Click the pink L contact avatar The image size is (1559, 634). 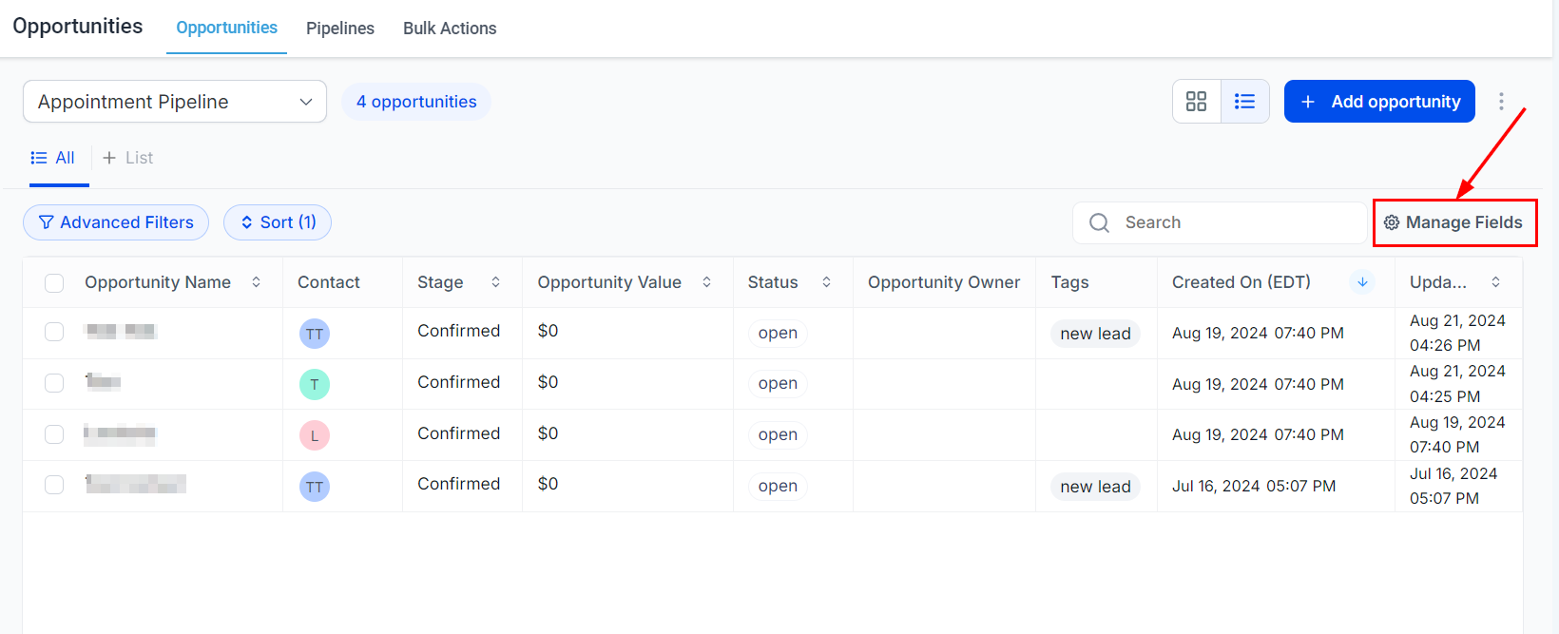[315, 435]
